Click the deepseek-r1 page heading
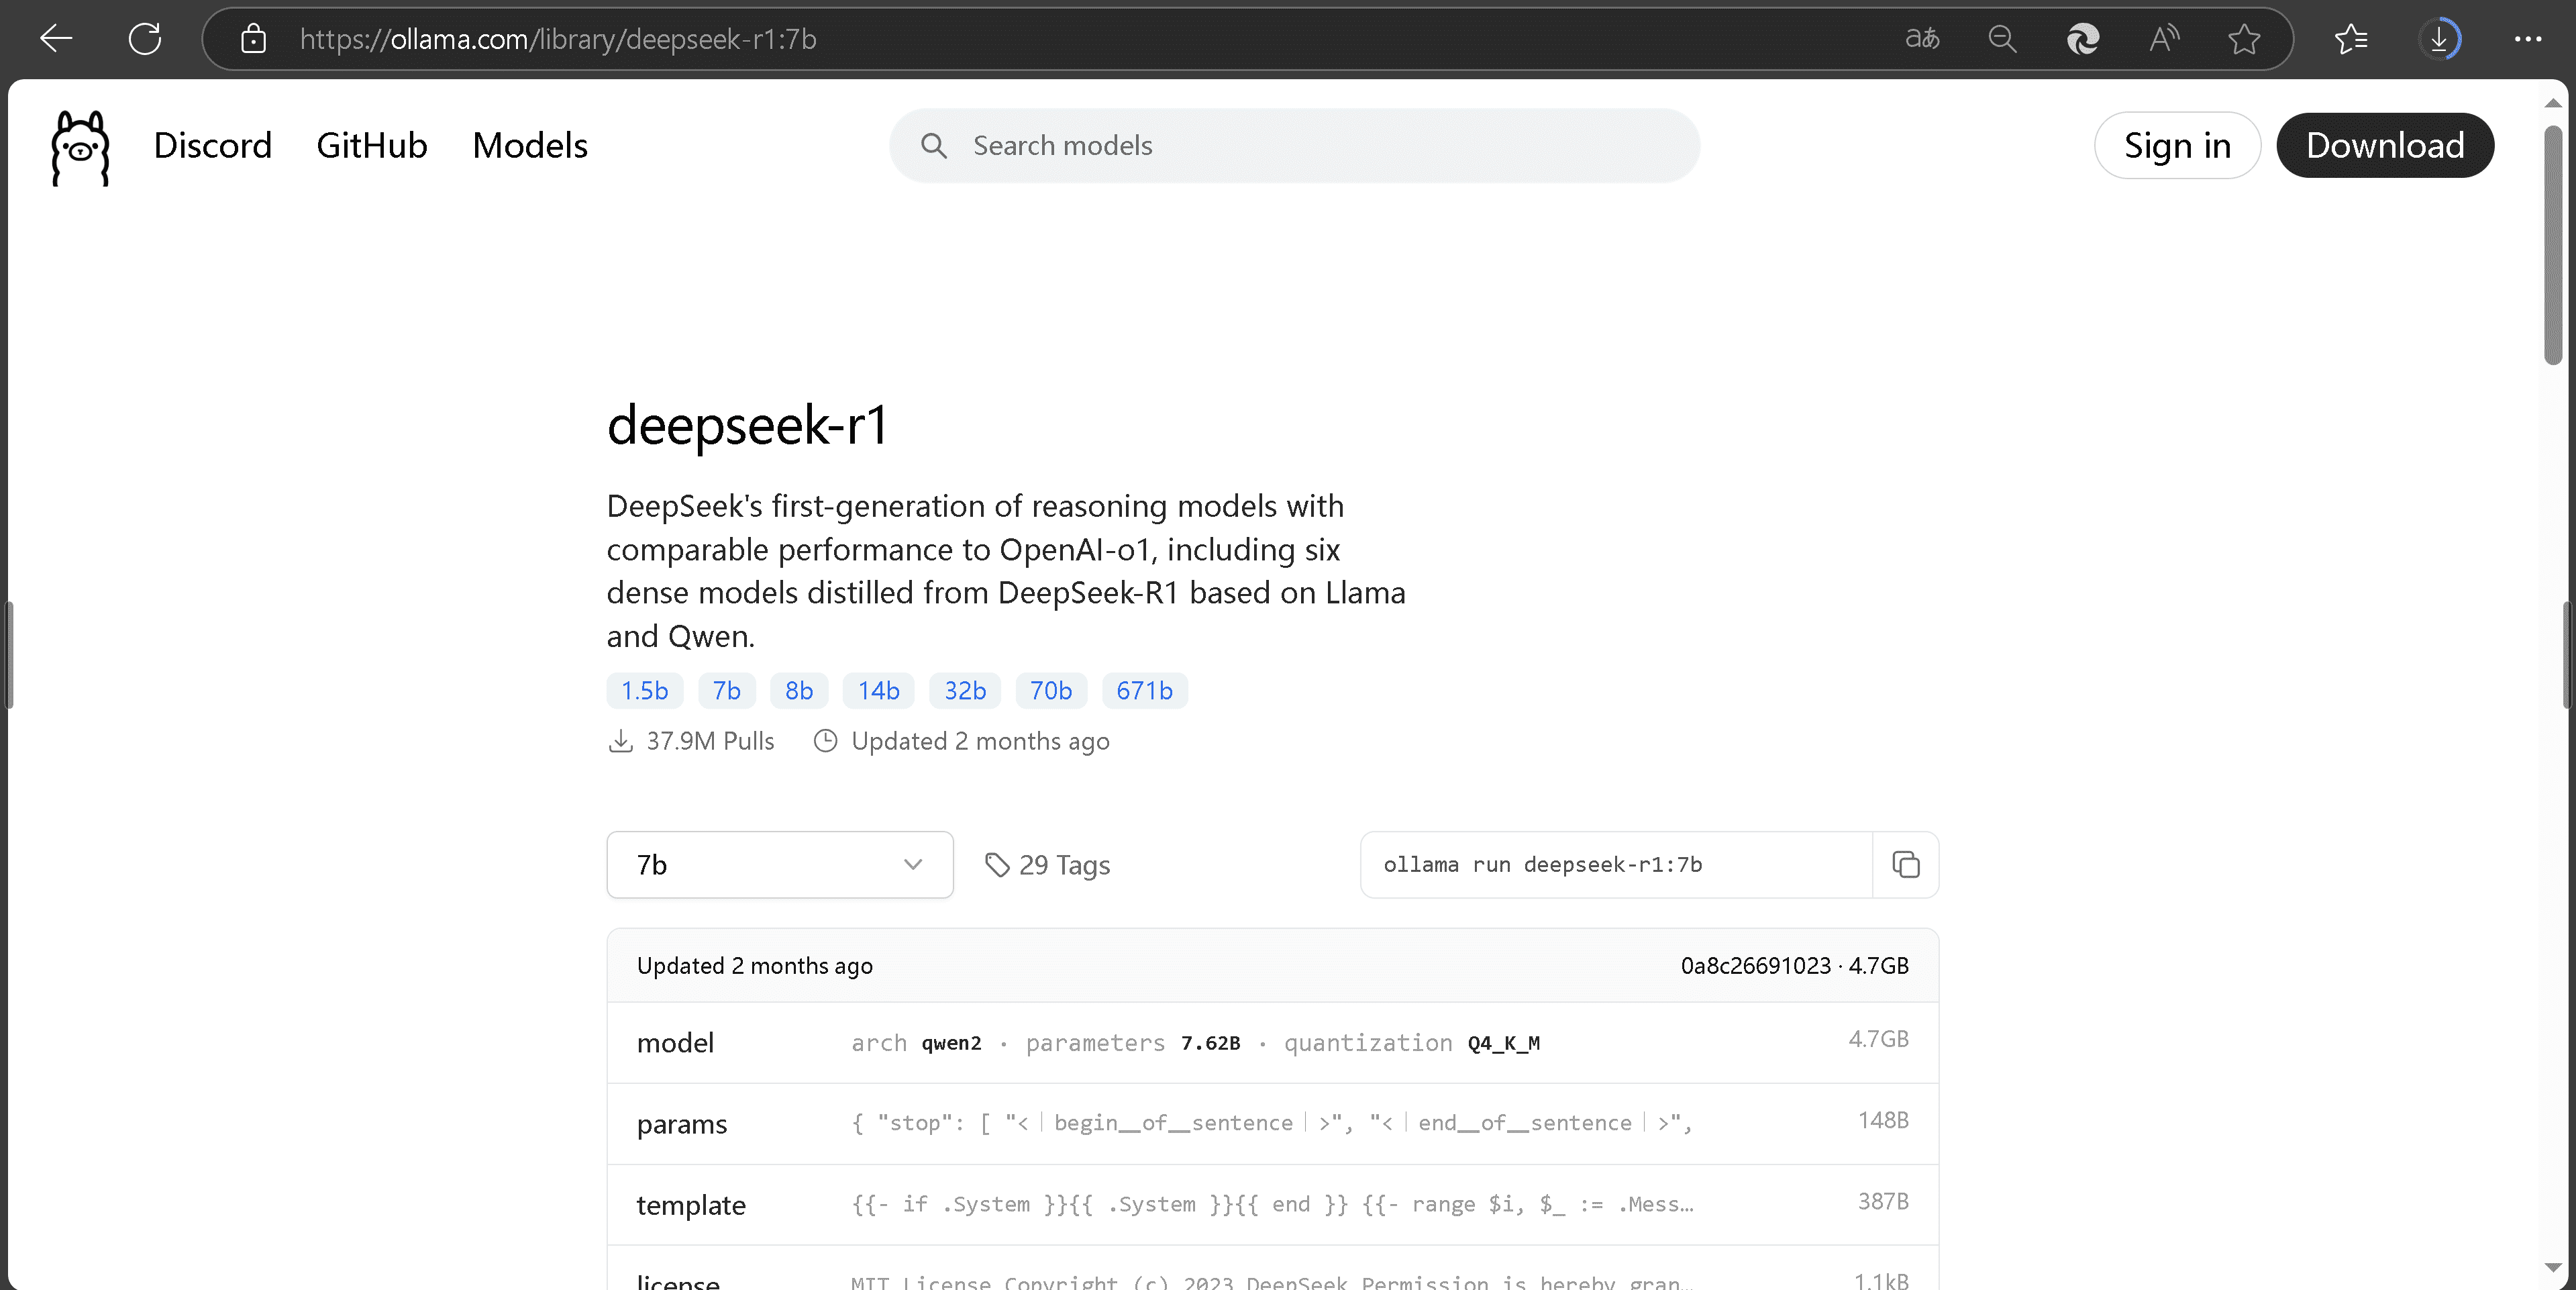The width and height of the screenshot is (2576, 1290). pos(747,425)
